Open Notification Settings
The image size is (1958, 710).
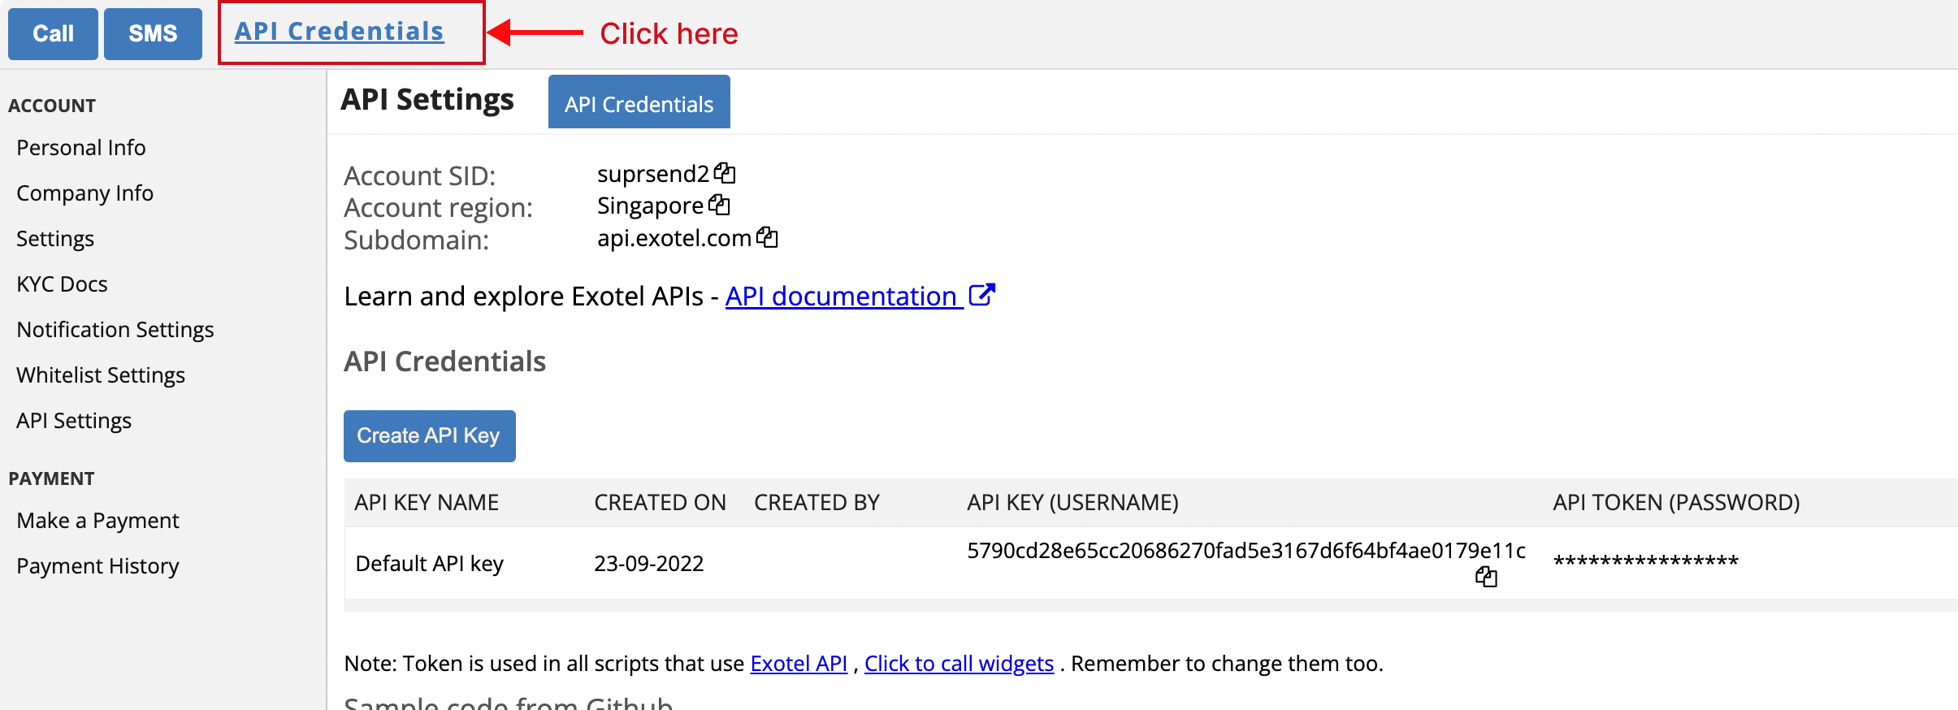[115, 330]
